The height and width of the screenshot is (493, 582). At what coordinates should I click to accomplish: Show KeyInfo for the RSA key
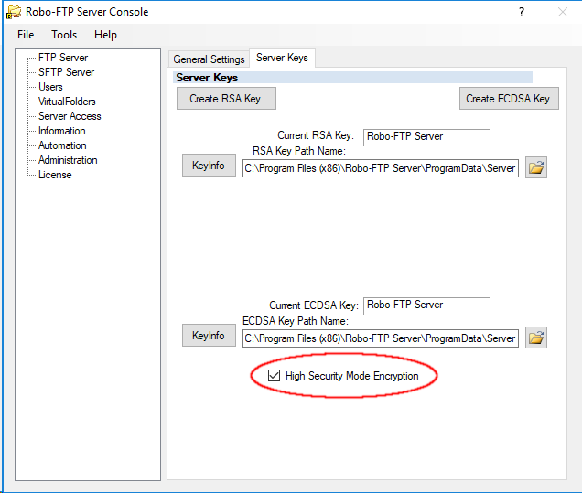209,165
